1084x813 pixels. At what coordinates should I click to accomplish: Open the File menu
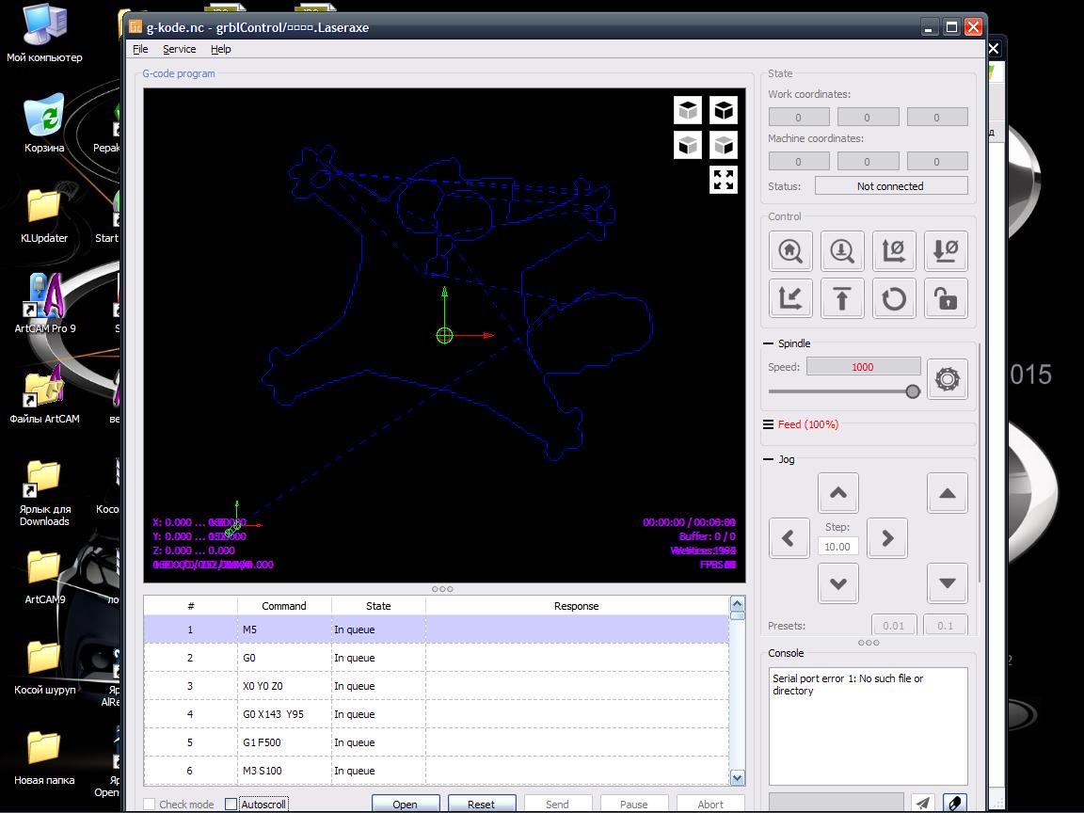140,49
